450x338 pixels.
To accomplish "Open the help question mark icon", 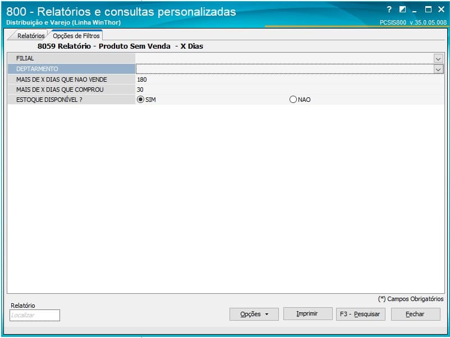I will (x=389, y=10).
